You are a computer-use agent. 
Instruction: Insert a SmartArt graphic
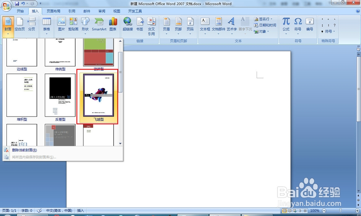(x=99, y=24)
